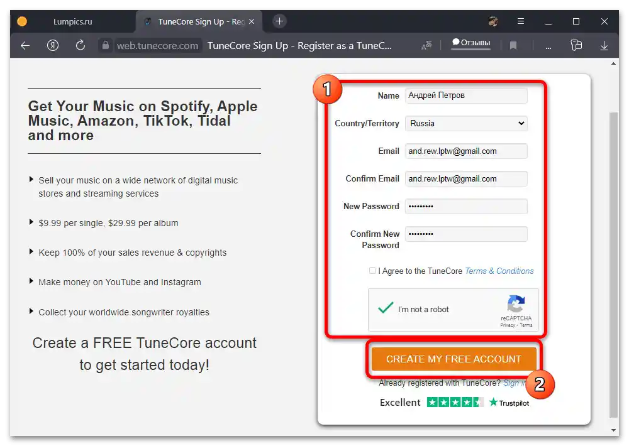Open the downloads arrow icon
This screenshot has height=446, width=629.
click(x=604, y=45)
